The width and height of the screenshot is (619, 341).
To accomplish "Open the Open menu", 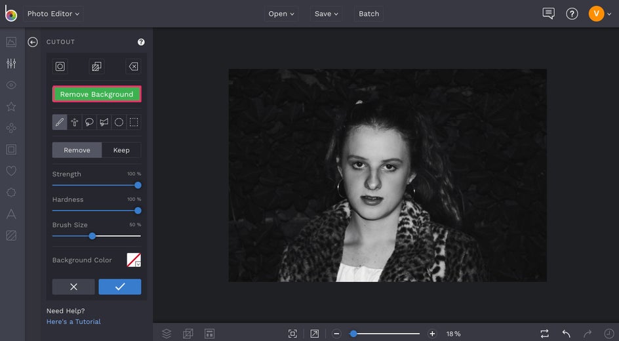I will [x=281, y=14].
